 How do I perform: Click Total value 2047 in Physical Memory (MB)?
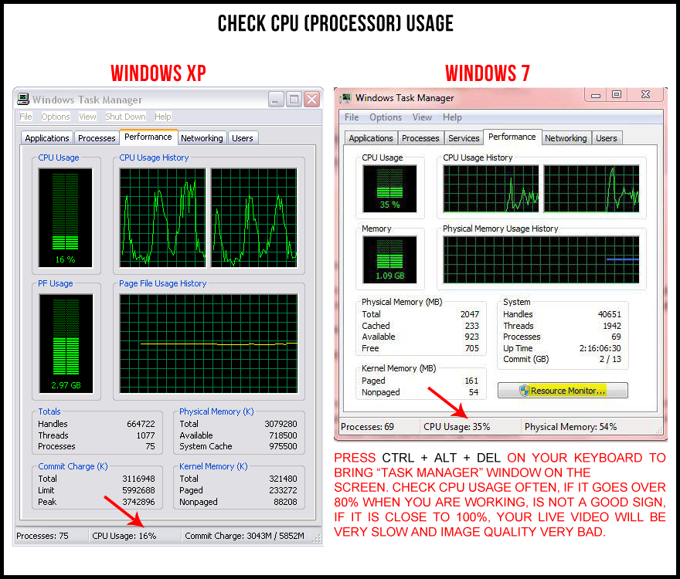click(470, 314)
